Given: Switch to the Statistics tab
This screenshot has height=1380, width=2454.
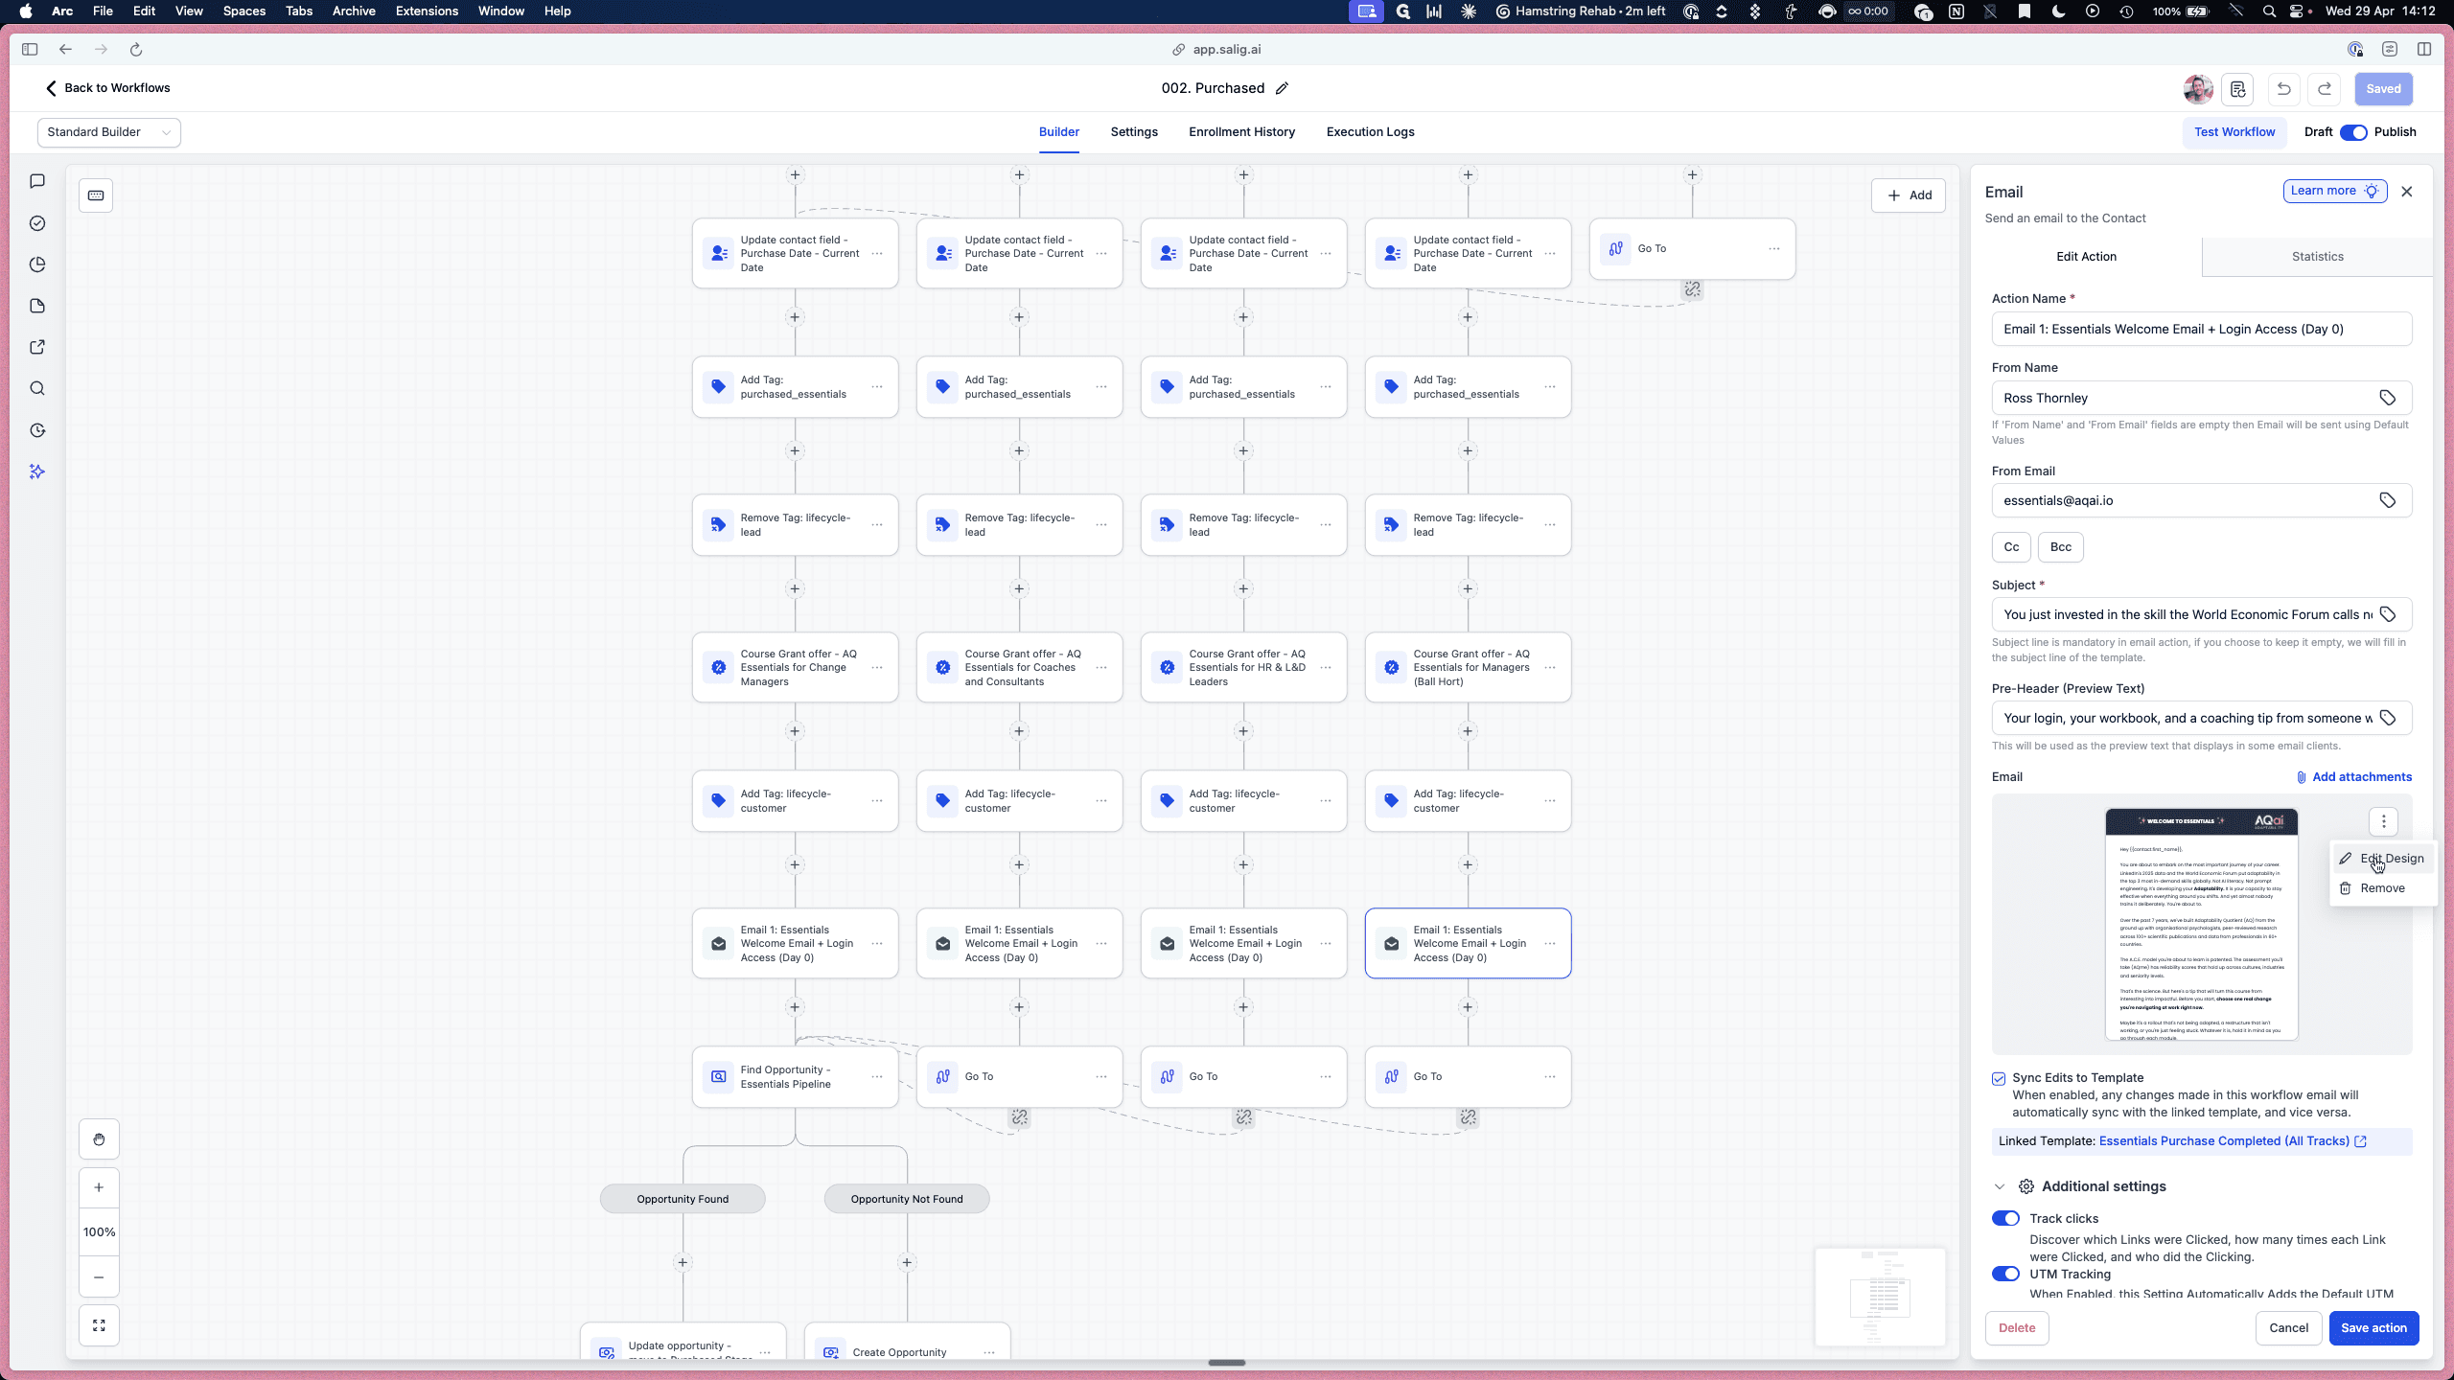Looking at the screenshot, I should coord(2317,257).
